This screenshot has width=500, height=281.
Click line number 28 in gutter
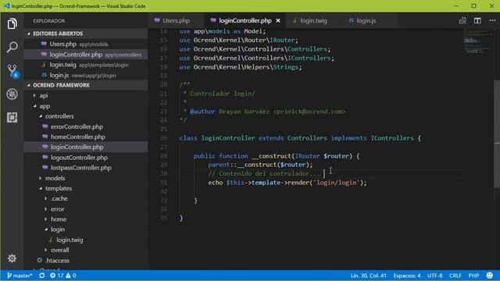[163, 156]
